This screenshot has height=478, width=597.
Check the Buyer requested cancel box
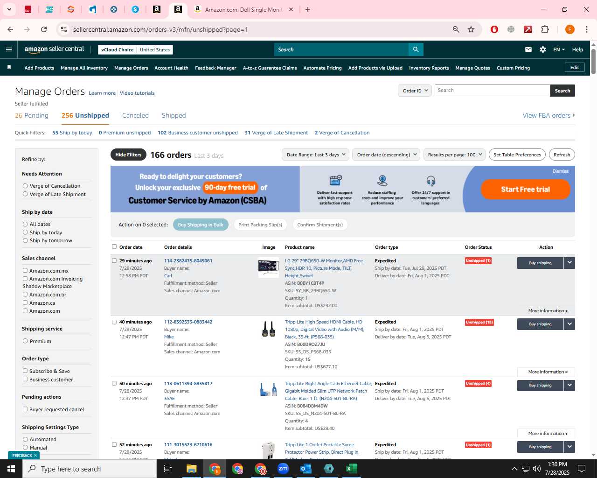click(x=25, y=409)
